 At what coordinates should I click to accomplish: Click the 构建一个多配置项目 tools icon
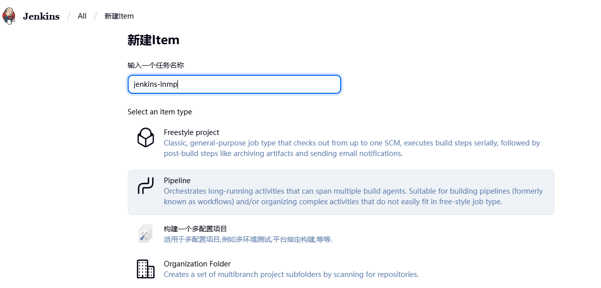pos(146,233)
